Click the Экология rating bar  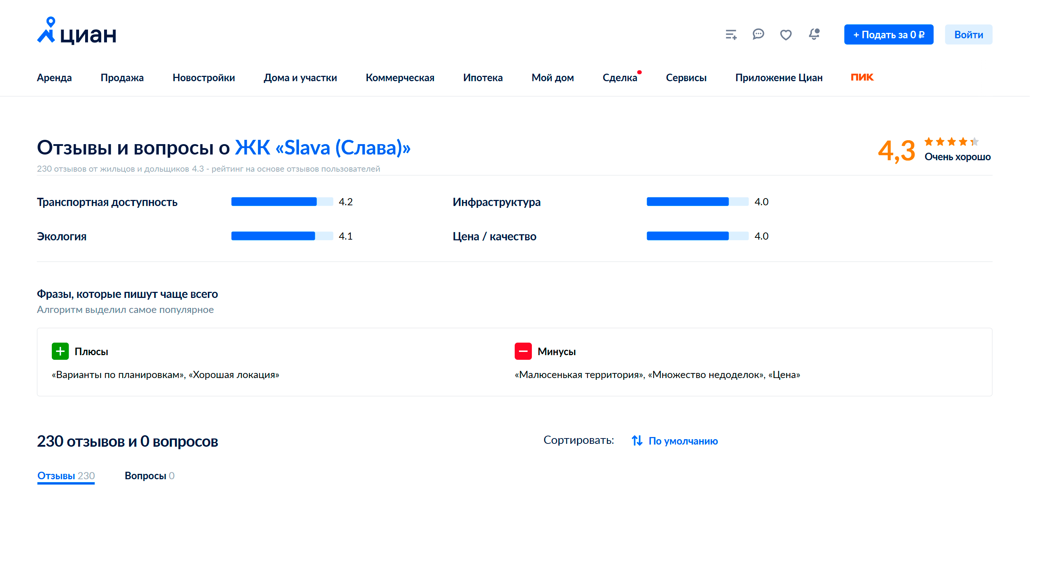282,236
